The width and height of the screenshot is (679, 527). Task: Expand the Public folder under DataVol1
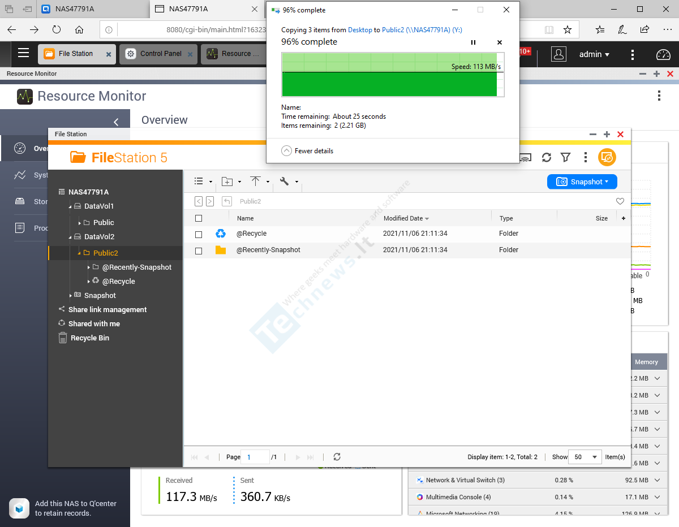tap(80, 223)
